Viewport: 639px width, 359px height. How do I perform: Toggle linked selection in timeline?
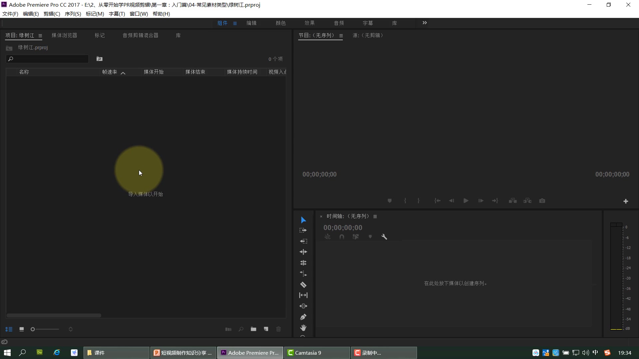point(356,237)
